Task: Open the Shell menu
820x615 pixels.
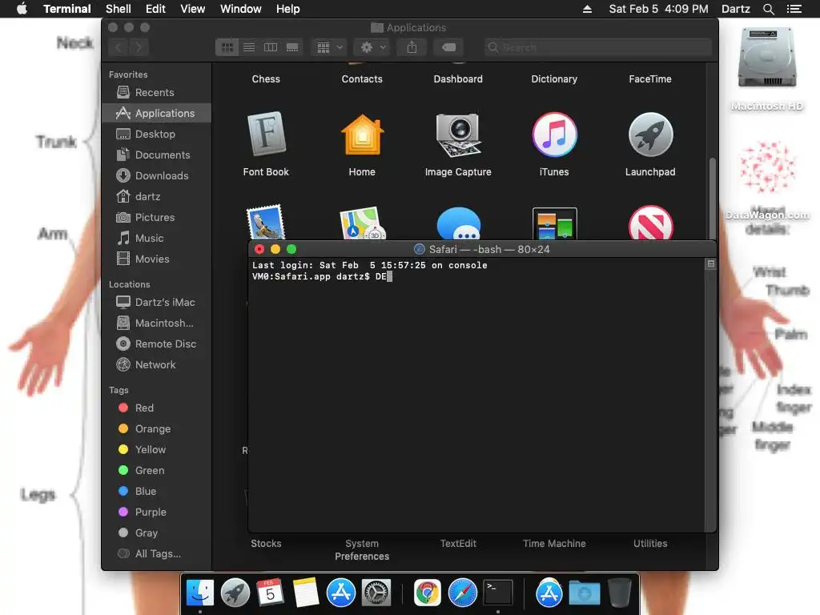Action: click(x=119, y=9)
